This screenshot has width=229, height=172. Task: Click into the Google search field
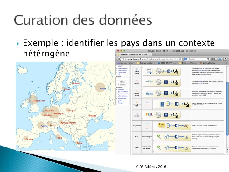point(197,59)
